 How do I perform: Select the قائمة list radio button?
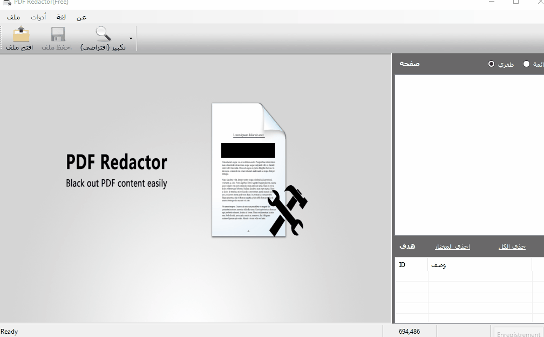point(526,64)
